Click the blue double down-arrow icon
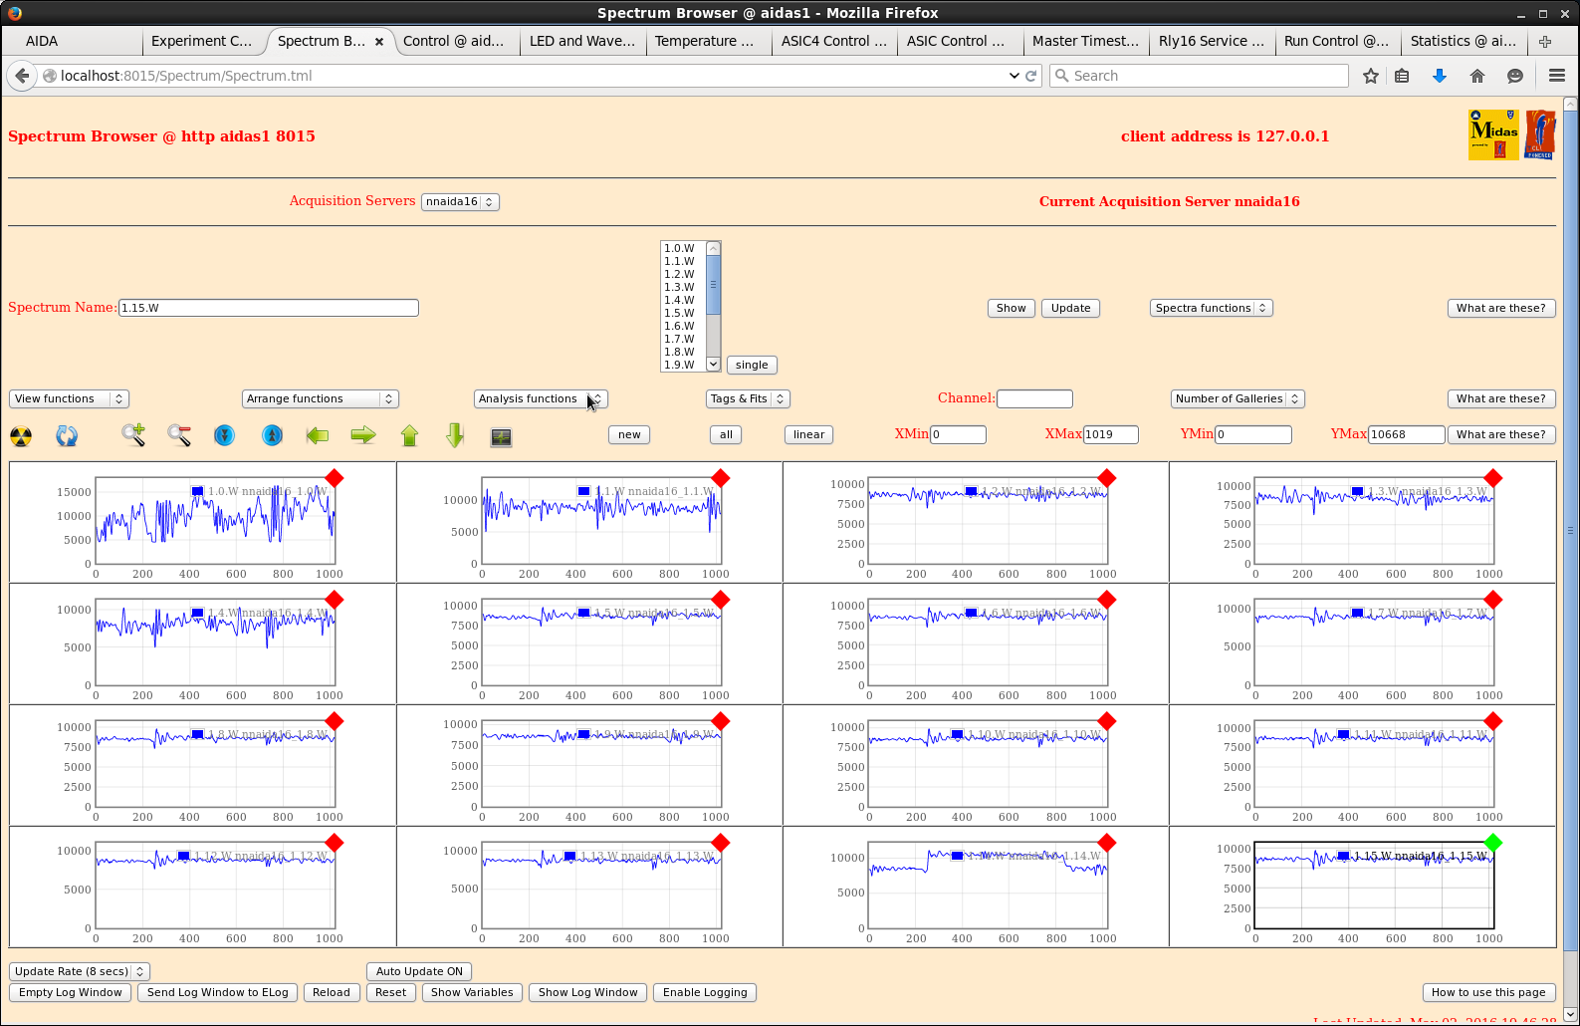 coord(225,435)
